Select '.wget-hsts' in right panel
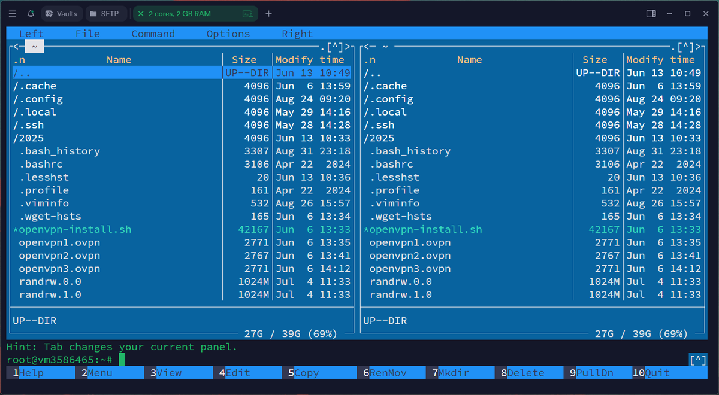 pyautogui.click(x=532, y=217)
